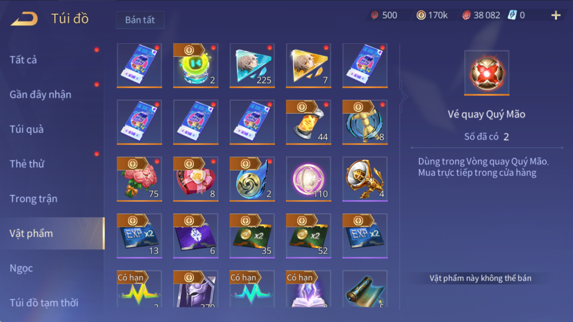Go back using the golden return arrow
The height and width of the screenshot is (322, 573).
point(24,19)
